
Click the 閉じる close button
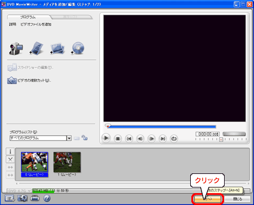point(238,199)
